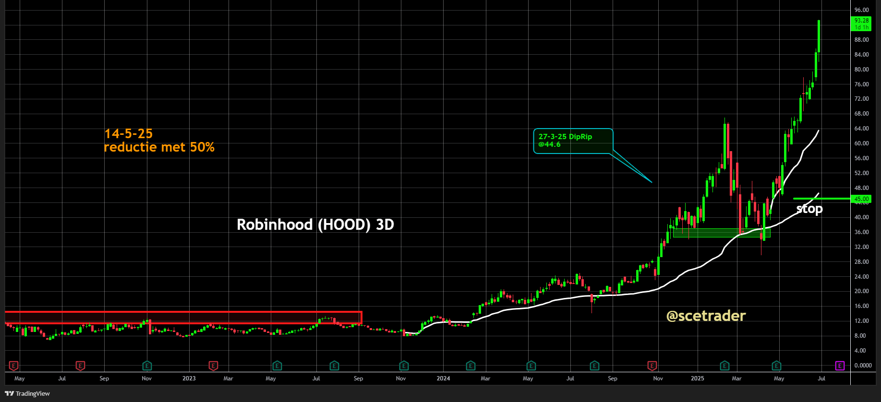The width and height of the screenshot is (881, 402).
Task: Click the 88.00 price scale label
Action: point(862,40)
